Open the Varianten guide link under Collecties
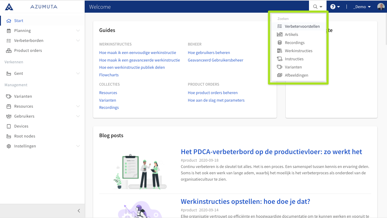 click(108, 100)
